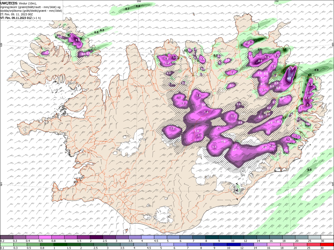Click the '0.1' label under the bottom legend row
Image resolution: width=334 pixels, height=250 pixels.
point(2,248)
